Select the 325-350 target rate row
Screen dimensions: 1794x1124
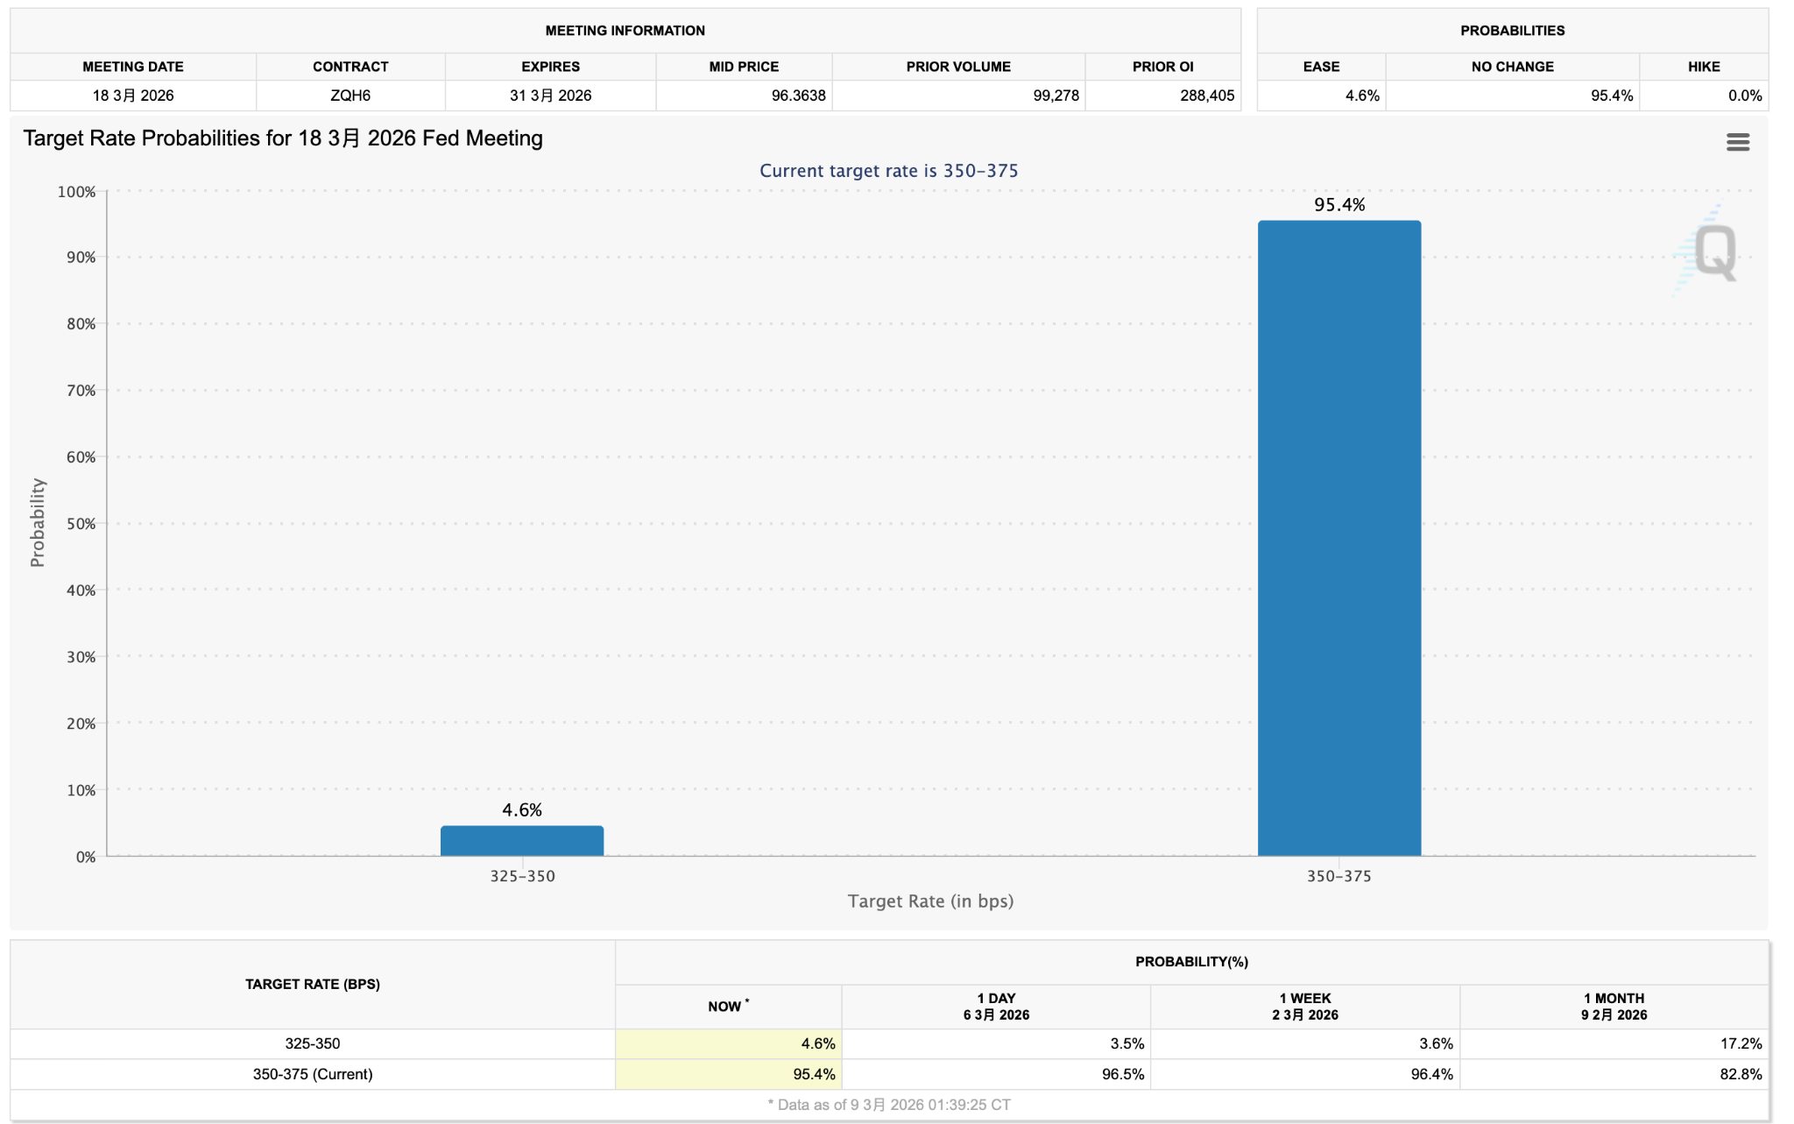[313, 1043]
